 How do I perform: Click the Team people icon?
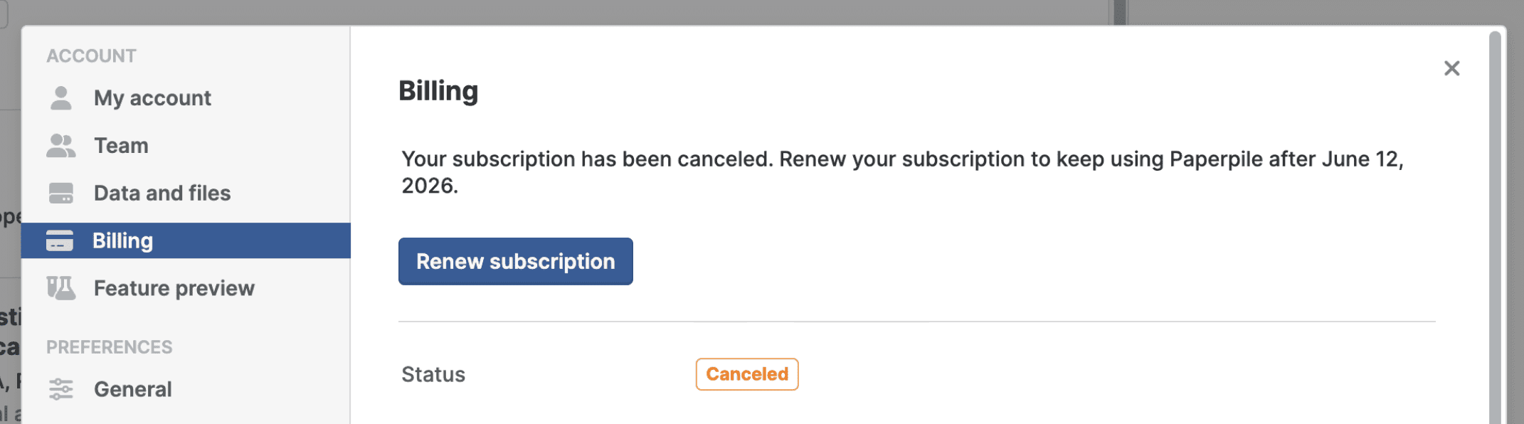[x=61, y=146]
